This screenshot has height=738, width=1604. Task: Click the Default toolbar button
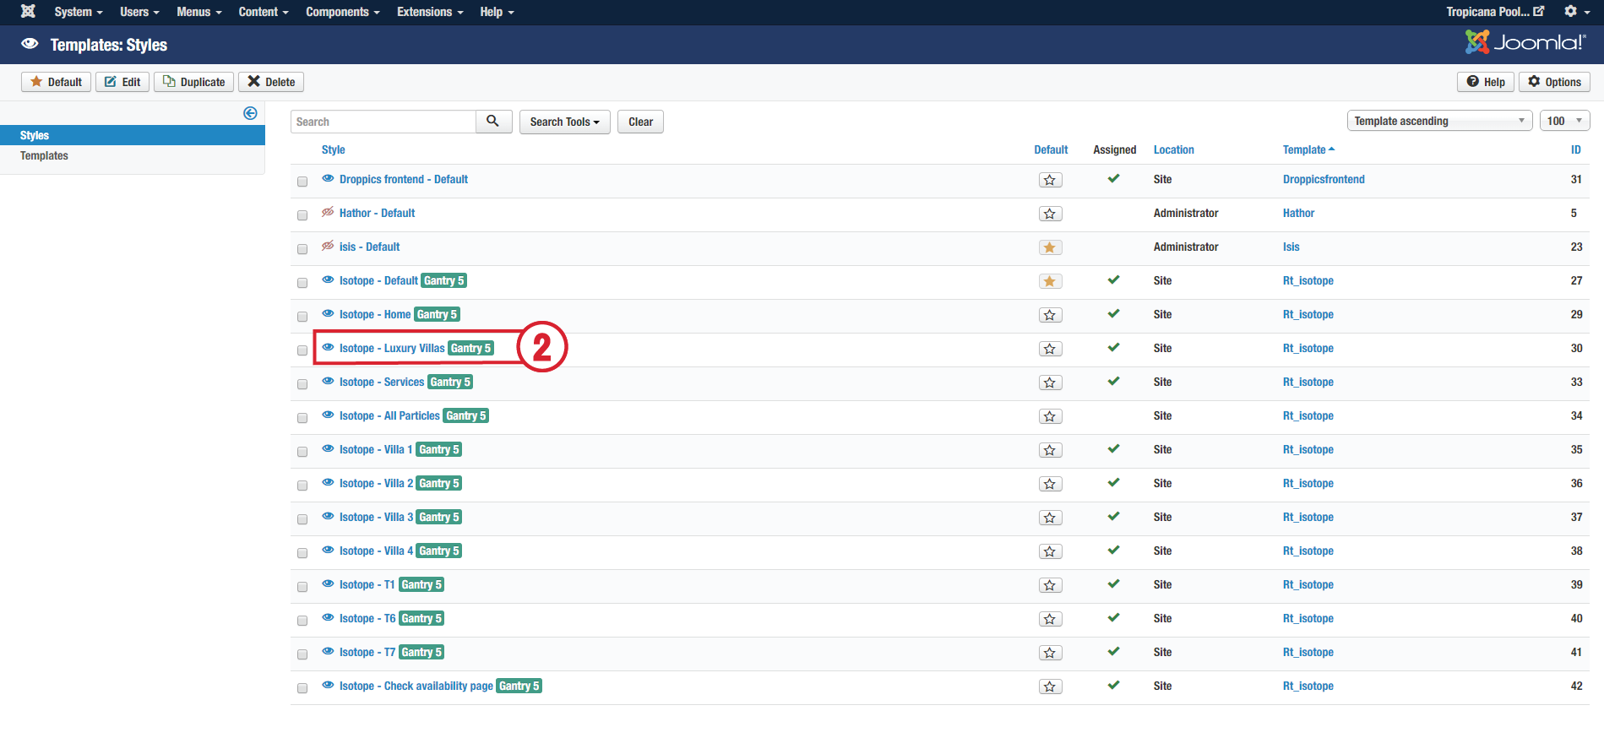tap(56, 82)
